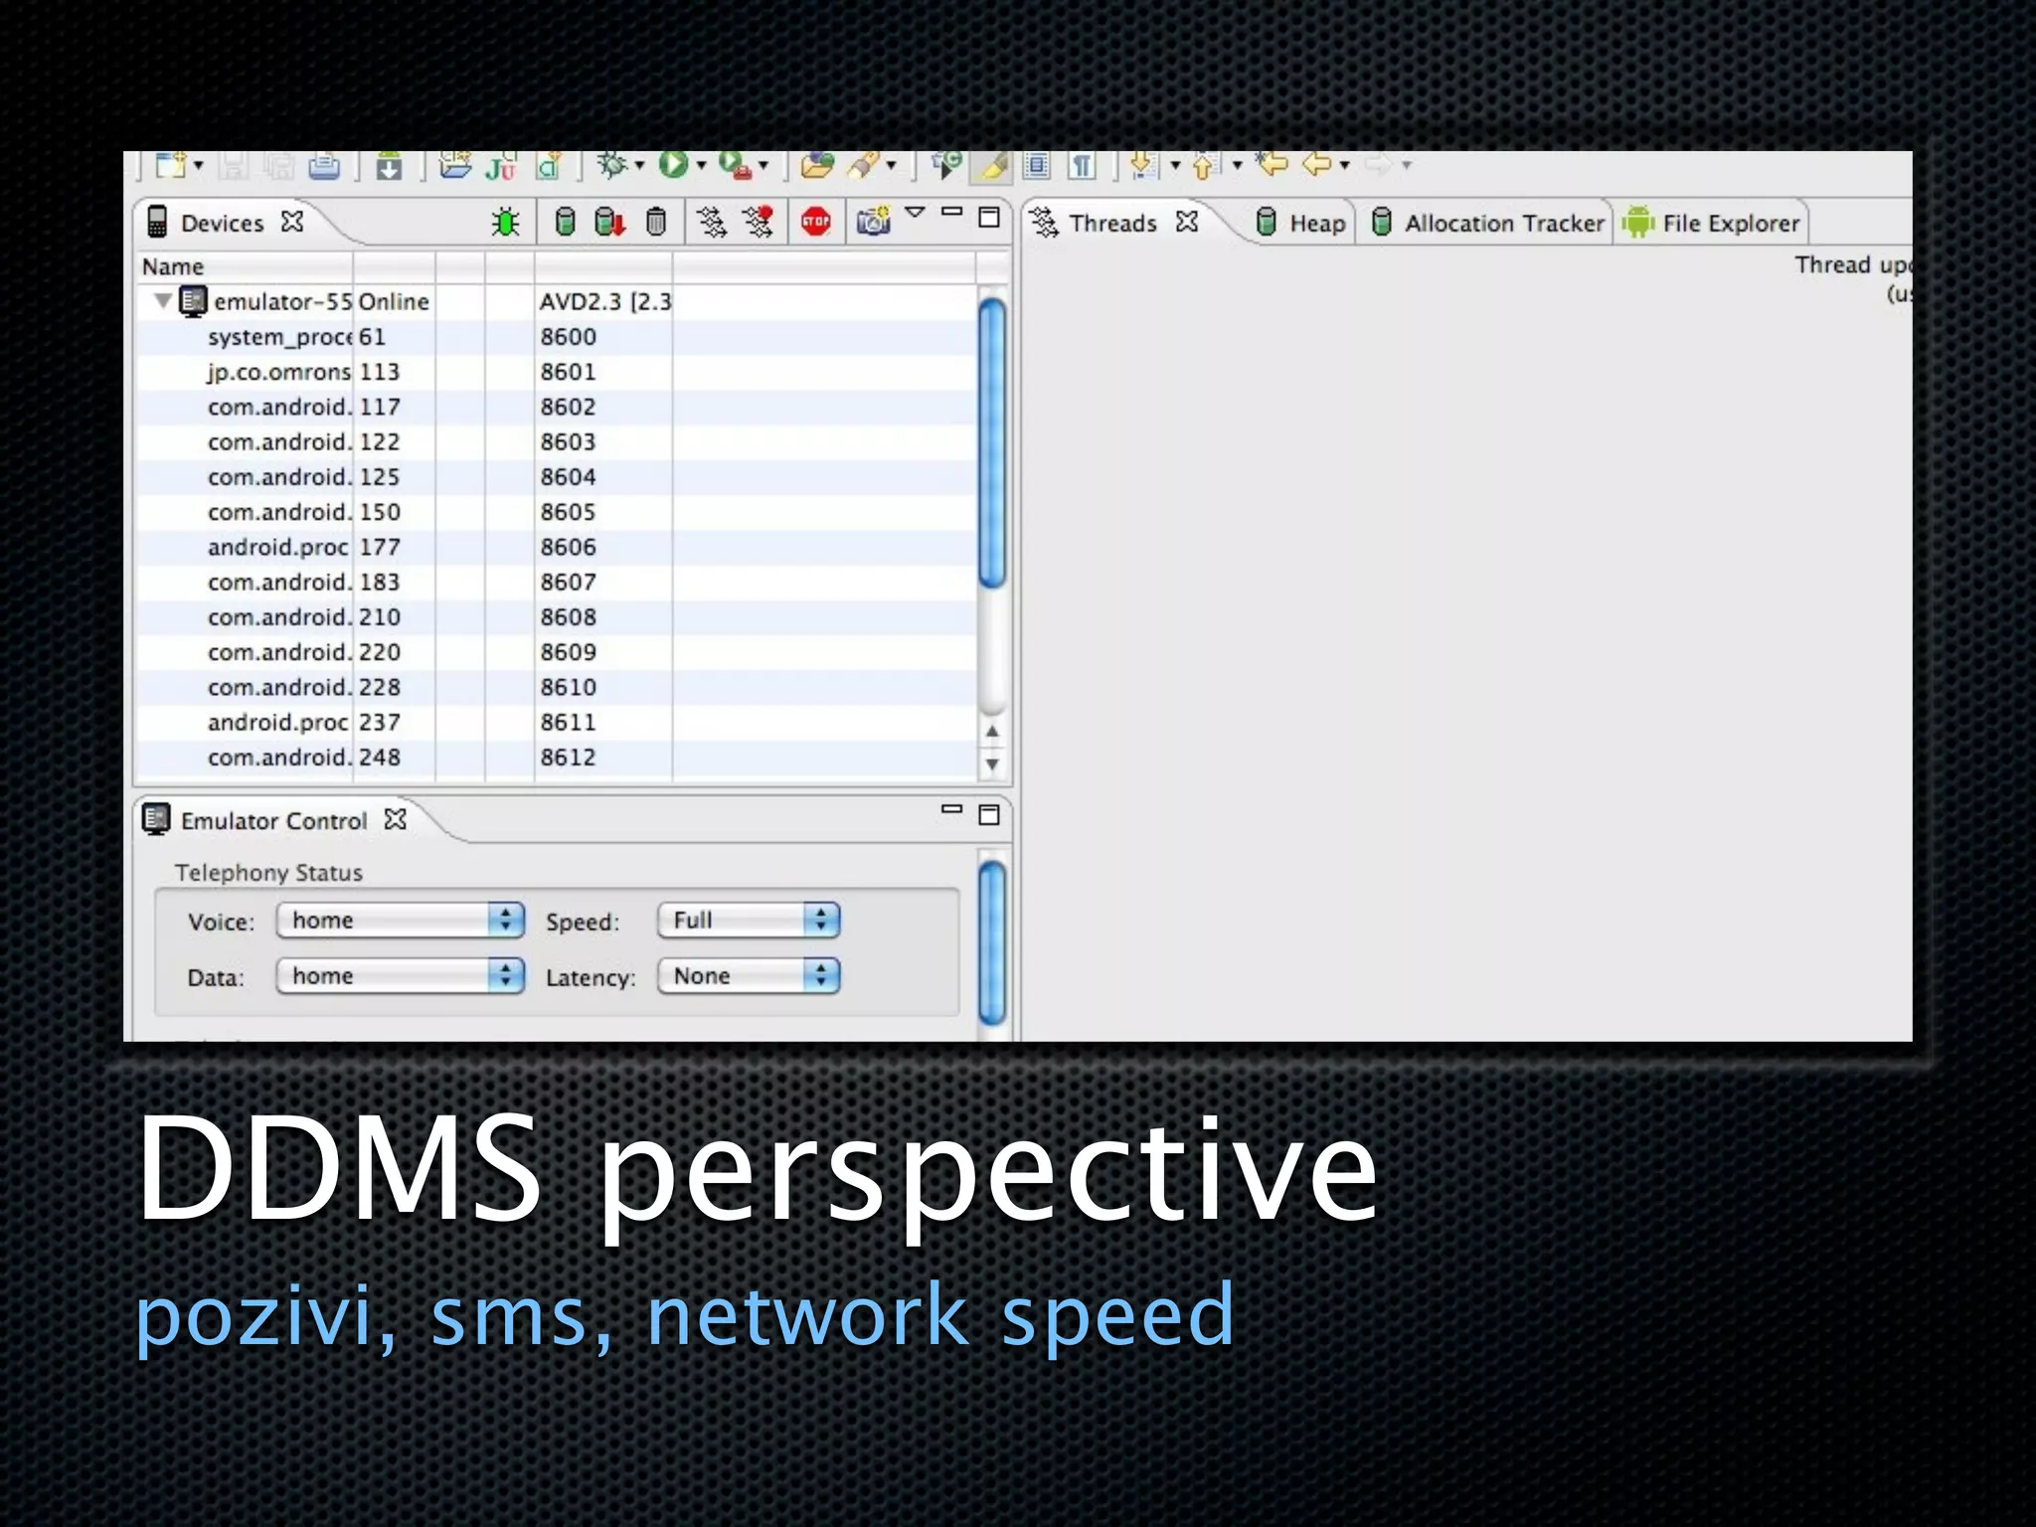
Task: Click Start Method Profiling icon
Action: point(759,222)
